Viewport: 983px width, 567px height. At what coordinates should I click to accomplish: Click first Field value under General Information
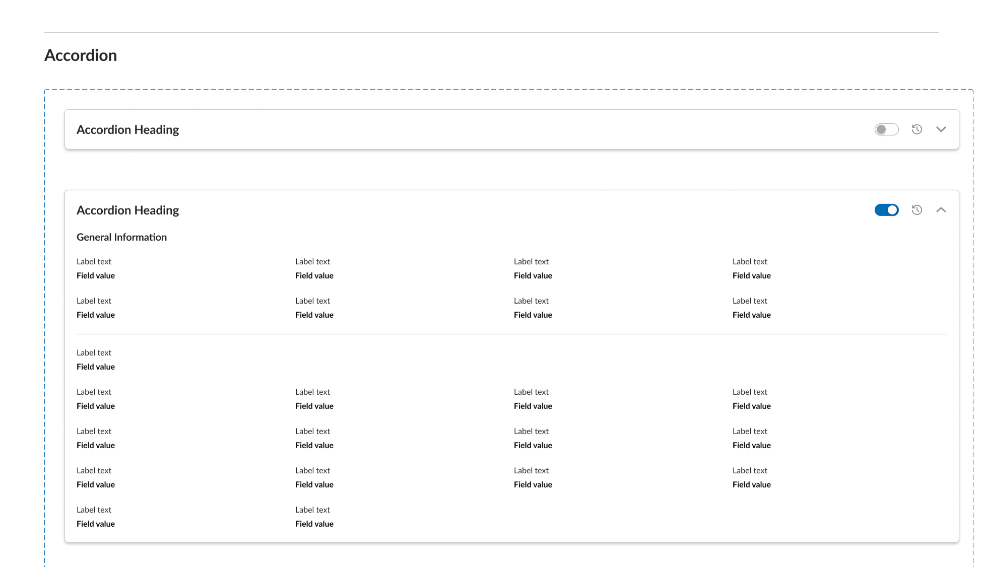[x=96, y=276]
